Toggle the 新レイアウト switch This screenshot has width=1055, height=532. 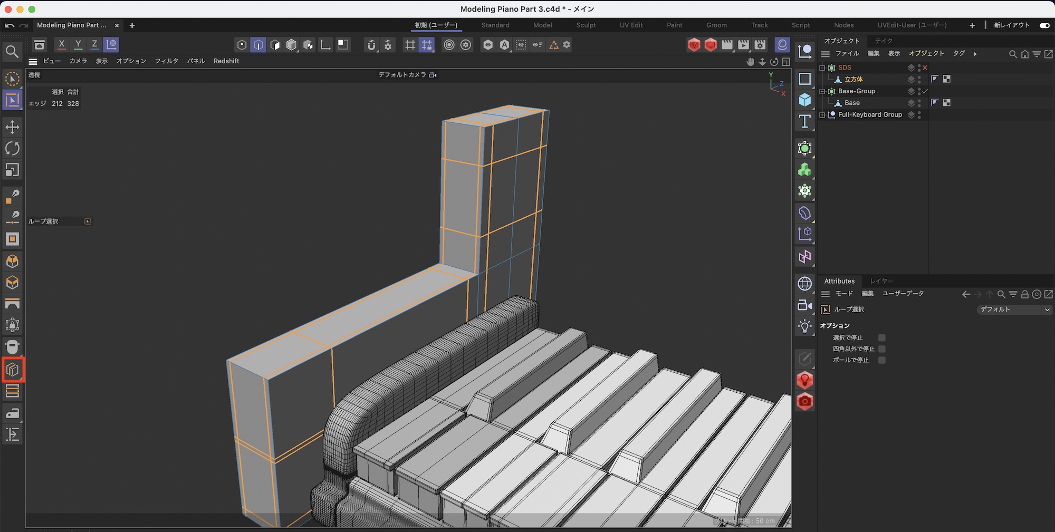click(1044, 25)
